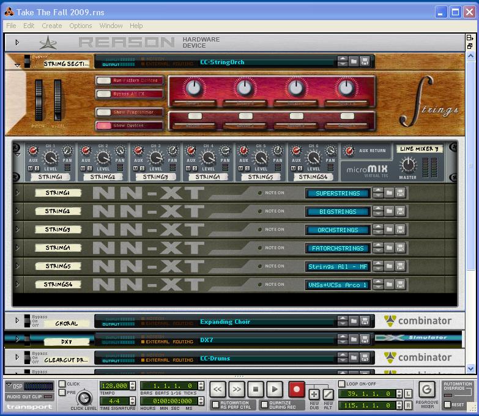Expand STRING1 NN-XT device
Viewport: 479px width, 416px height.
tap(17, 192)
